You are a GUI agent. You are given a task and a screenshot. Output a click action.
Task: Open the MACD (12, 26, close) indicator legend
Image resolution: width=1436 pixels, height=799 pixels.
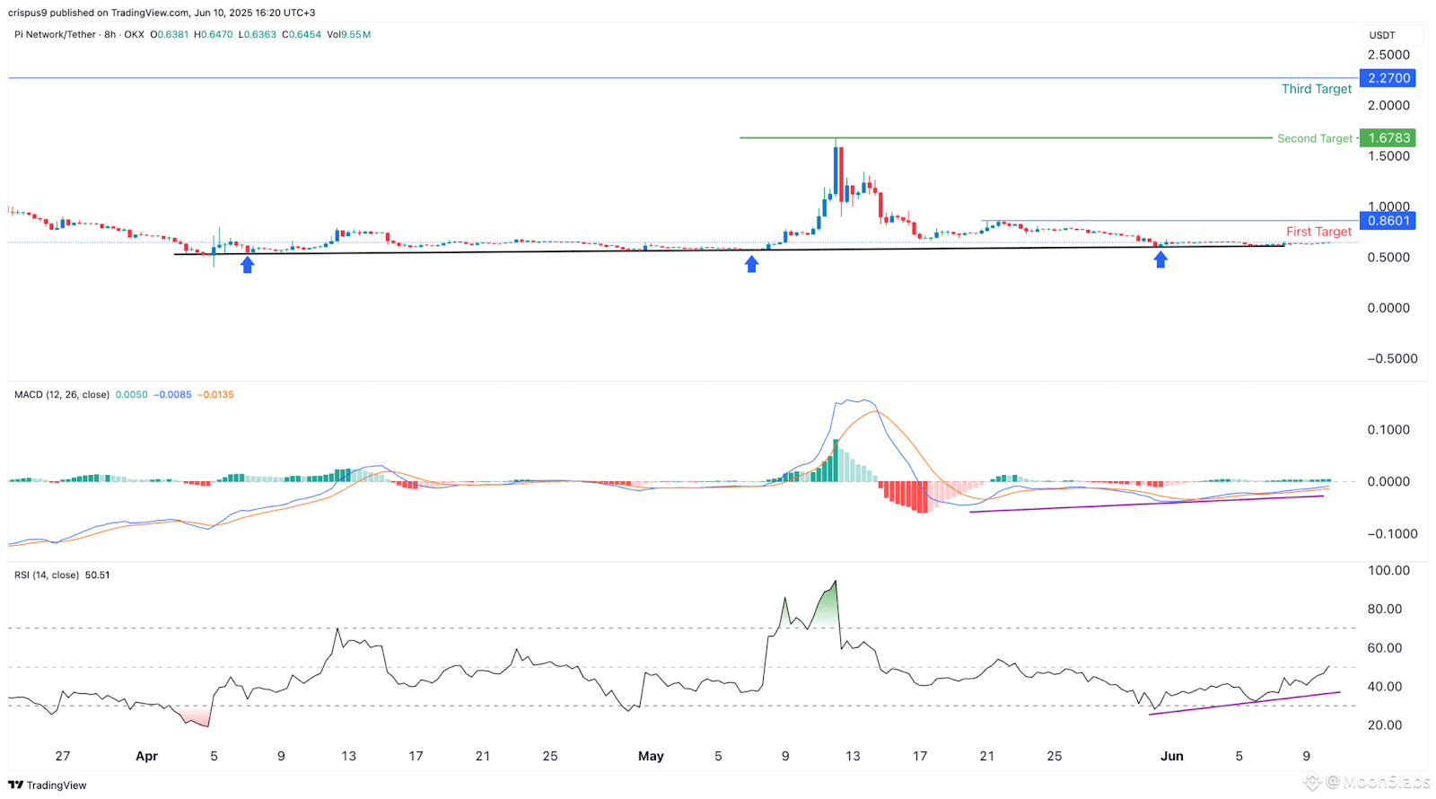point(62,394)
